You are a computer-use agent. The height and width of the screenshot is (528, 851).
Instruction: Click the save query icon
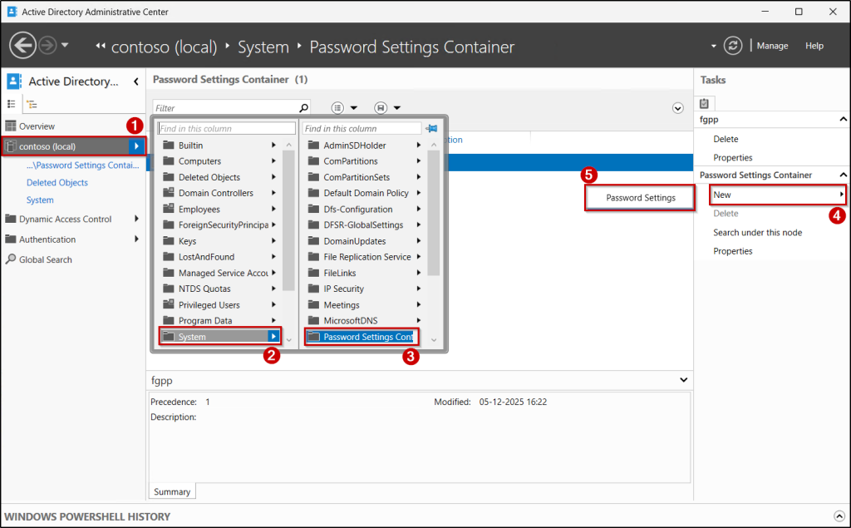coord(381,107)
